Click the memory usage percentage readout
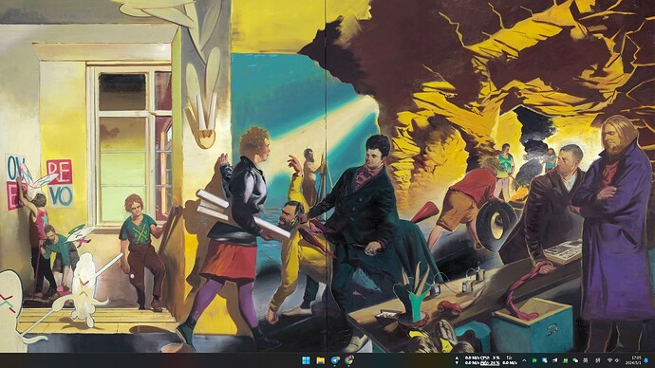The height and width of the screenshot is (368, 655). tap(490, 363)
